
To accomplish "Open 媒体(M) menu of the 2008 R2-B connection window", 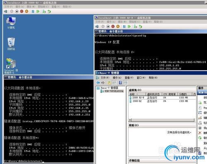I will [x=122, y=22].
